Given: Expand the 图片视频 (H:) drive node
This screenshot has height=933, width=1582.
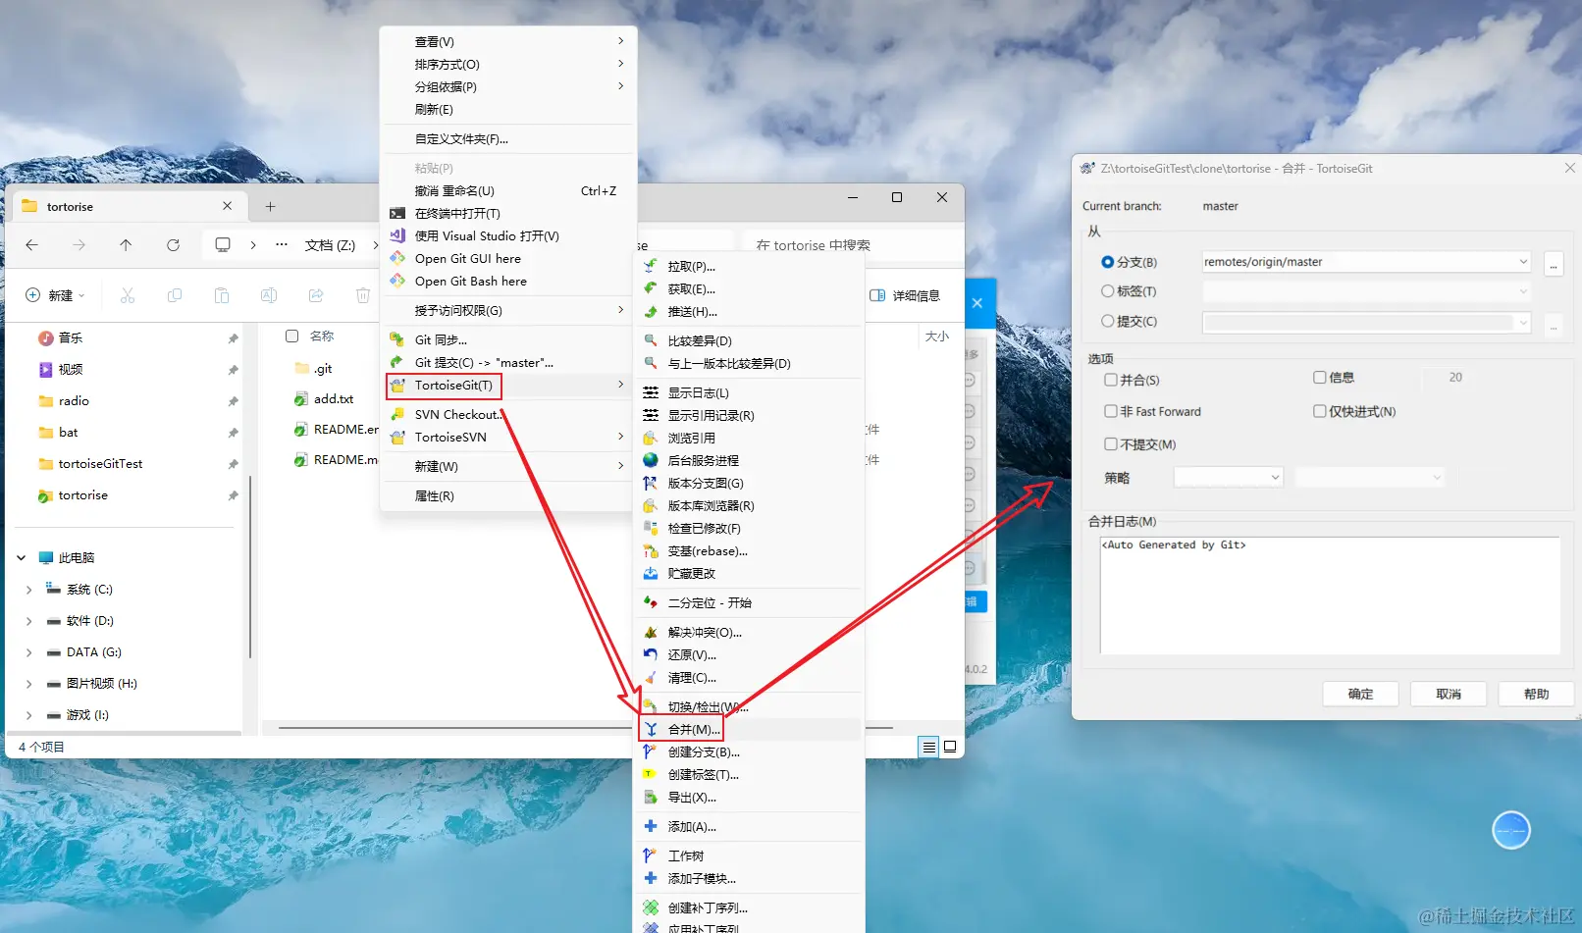Looking at the screenshot, I should click(x=28, y=684).
